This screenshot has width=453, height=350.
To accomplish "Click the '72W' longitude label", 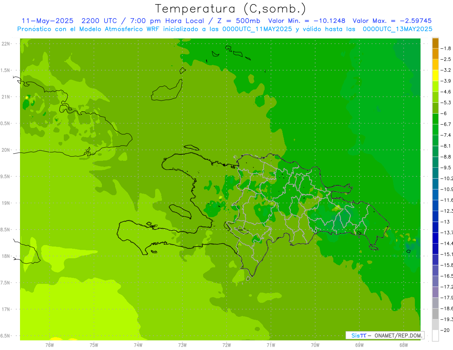I will (x=226, y=345).
